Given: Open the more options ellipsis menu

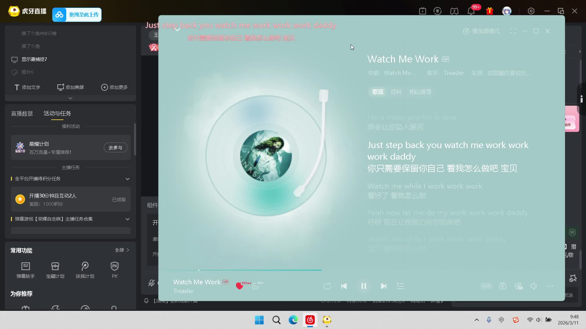Looking at the screenshot, I should click(x=550, y=286).
